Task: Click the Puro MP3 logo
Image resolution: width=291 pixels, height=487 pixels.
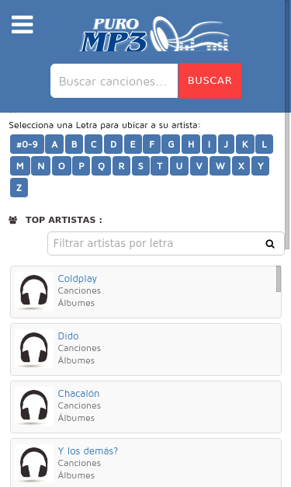Action: pyautogui.click(x=154, y=34)
